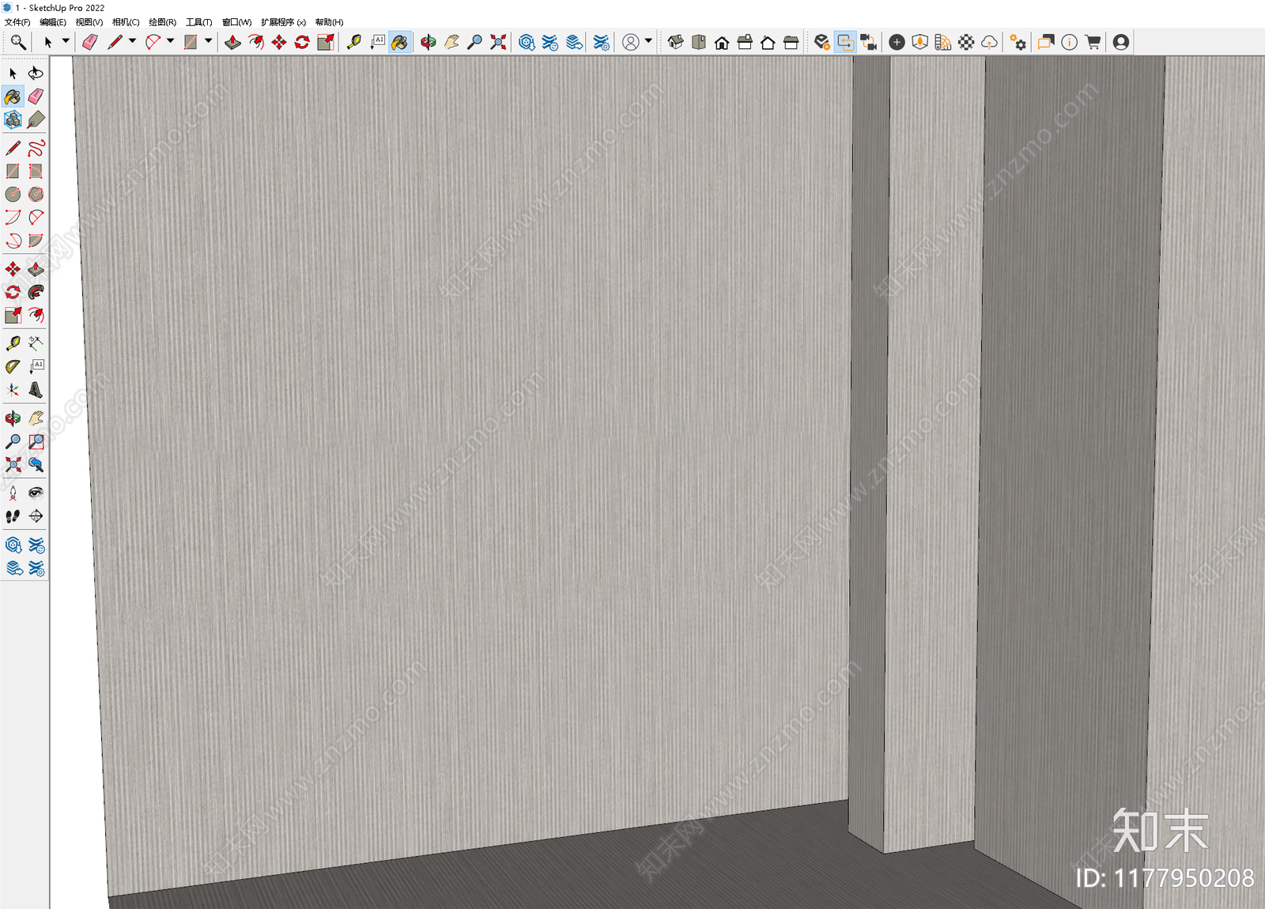Toggle the highlighted orange swap-arrows toolbar icon
The image size is (1265, 909).
coord(845,42)
